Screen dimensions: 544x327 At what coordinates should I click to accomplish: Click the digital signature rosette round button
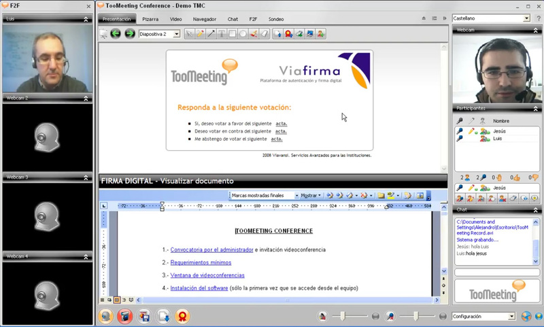182,316
